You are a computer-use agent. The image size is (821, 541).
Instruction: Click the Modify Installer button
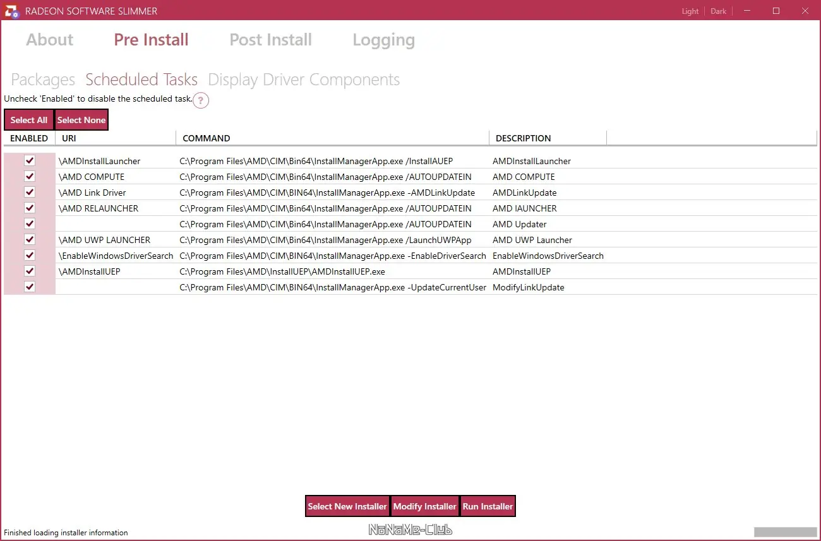tap(425, 506)
